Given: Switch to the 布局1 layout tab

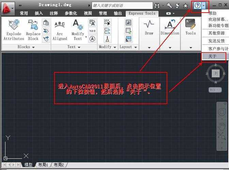Looking at the screenshot, I should [x=43, y=165].
